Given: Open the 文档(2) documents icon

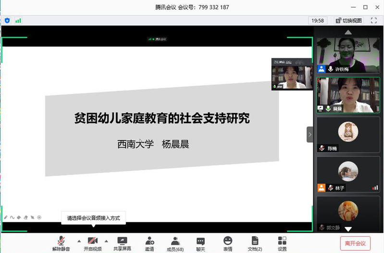Looking at the screenshot, I should click(255, 240).
